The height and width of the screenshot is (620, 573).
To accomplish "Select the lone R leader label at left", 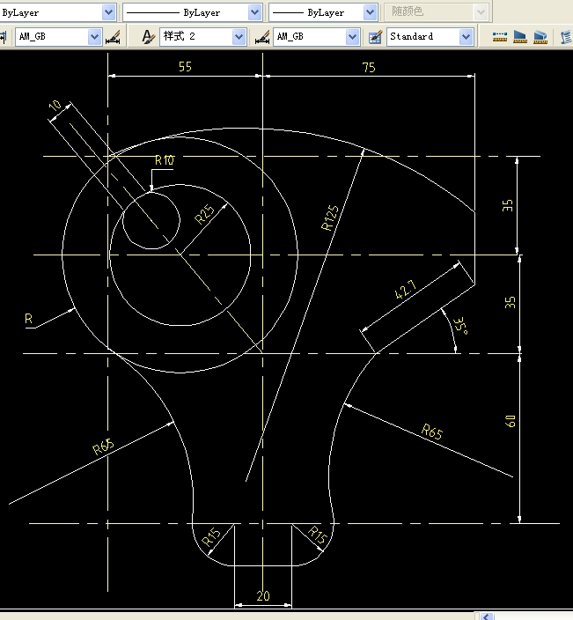I will (28, 319).
